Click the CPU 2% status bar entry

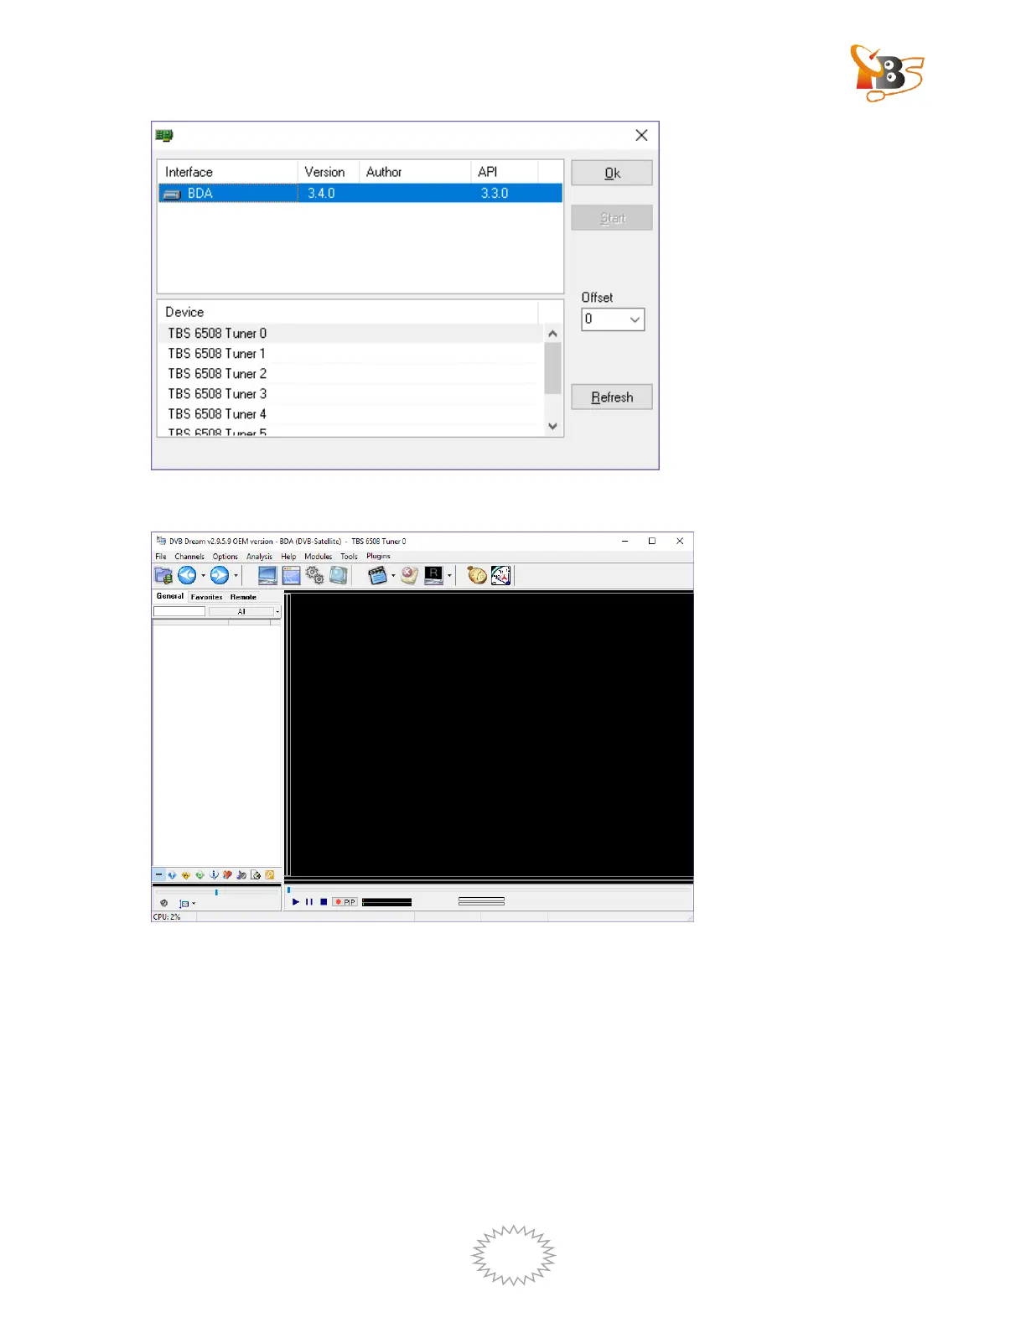[167, 917]
